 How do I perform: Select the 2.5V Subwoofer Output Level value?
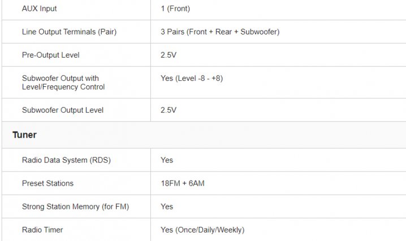click(169, 110)
